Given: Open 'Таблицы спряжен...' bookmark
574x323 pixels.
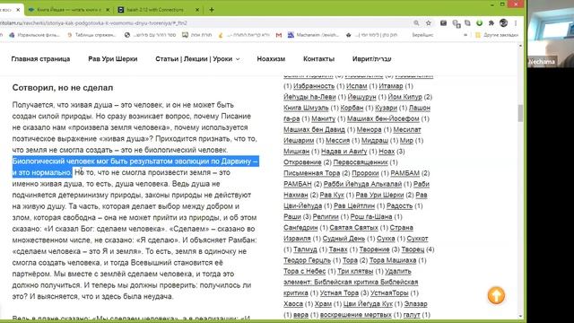Looking at the screenshot, I should (91, 35).
